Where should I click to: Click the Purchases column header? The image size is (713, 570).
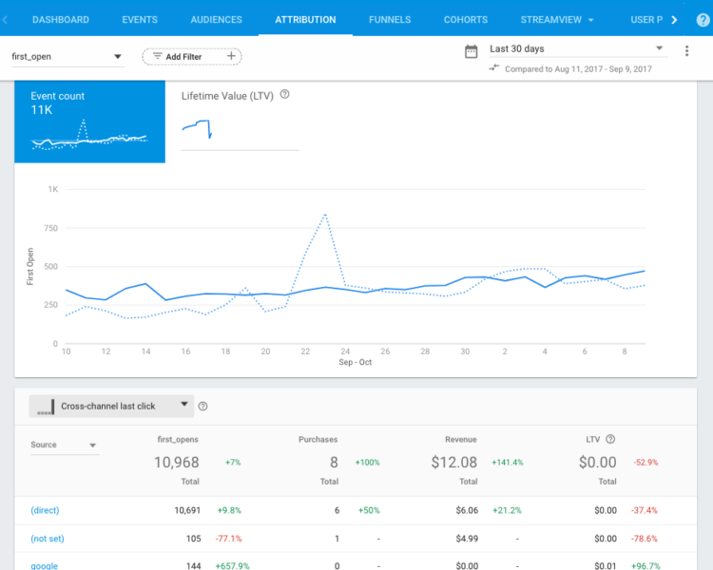coord(318,440)
